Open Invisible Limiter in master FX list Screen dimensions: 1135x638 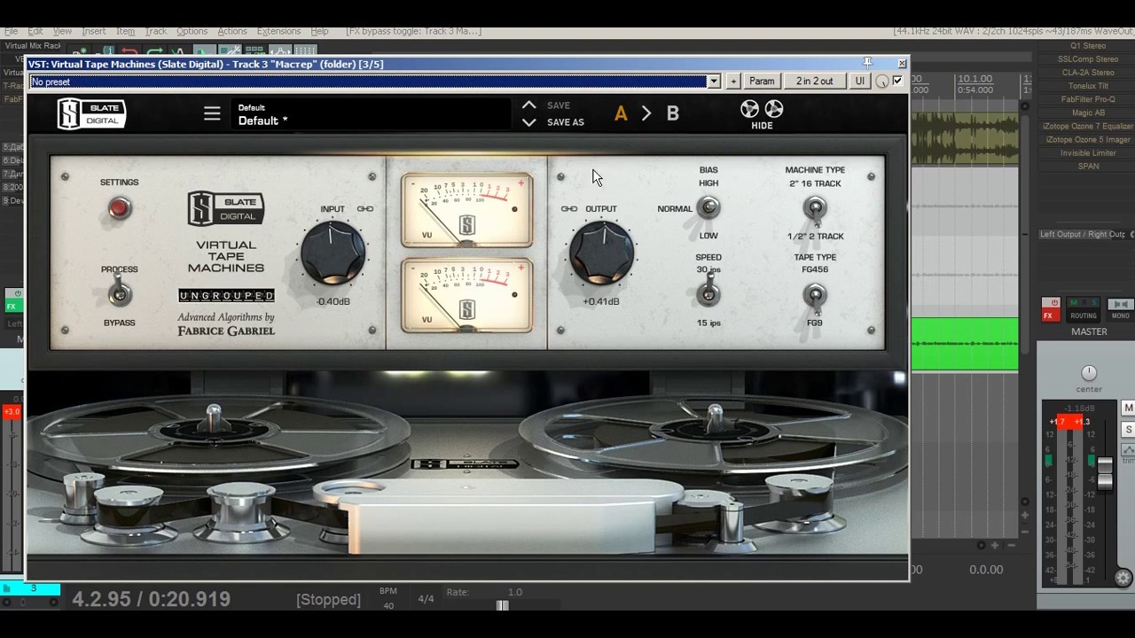[x=1088, y=153]
